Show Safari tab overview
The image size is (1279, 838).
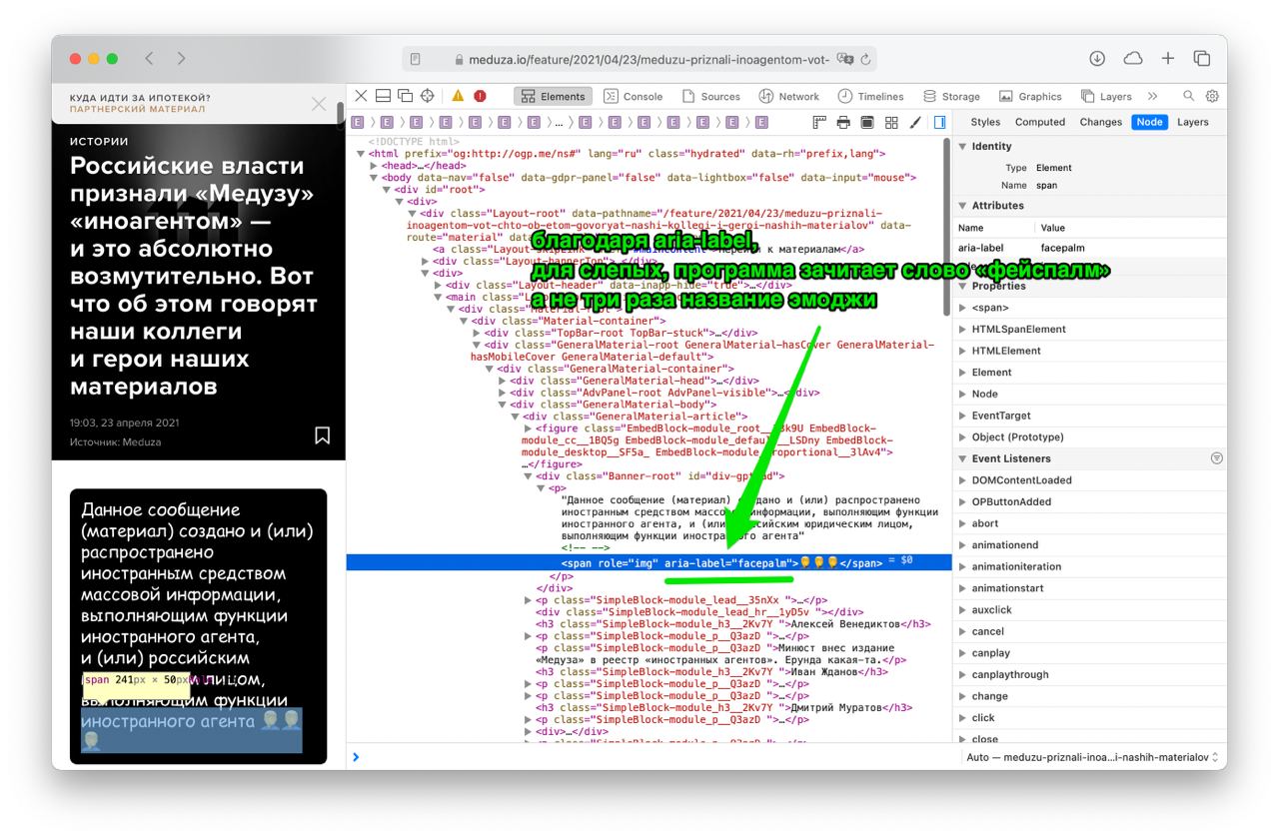[1202, 59]
